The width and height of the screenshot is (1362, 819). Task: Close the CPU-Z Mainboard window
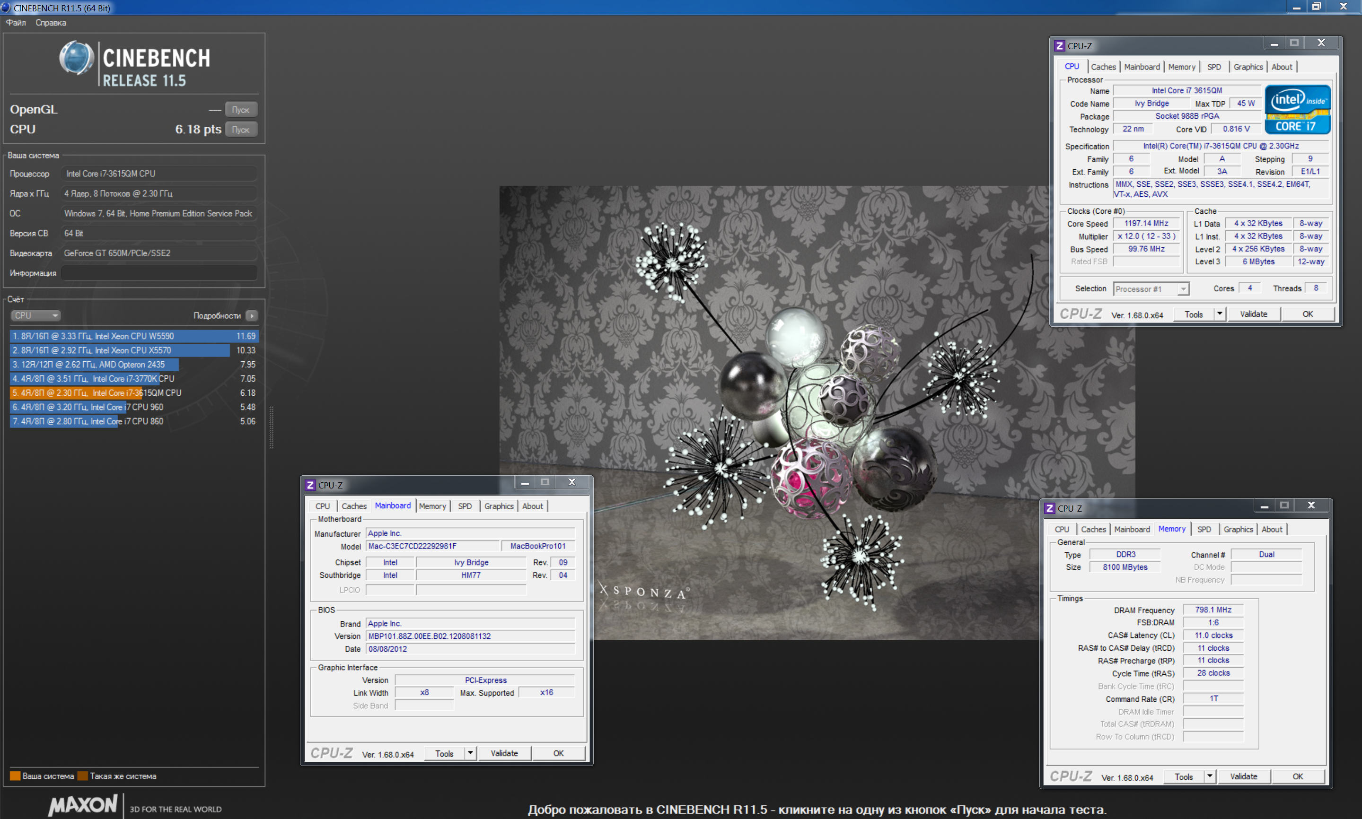(x=572, y=482)
